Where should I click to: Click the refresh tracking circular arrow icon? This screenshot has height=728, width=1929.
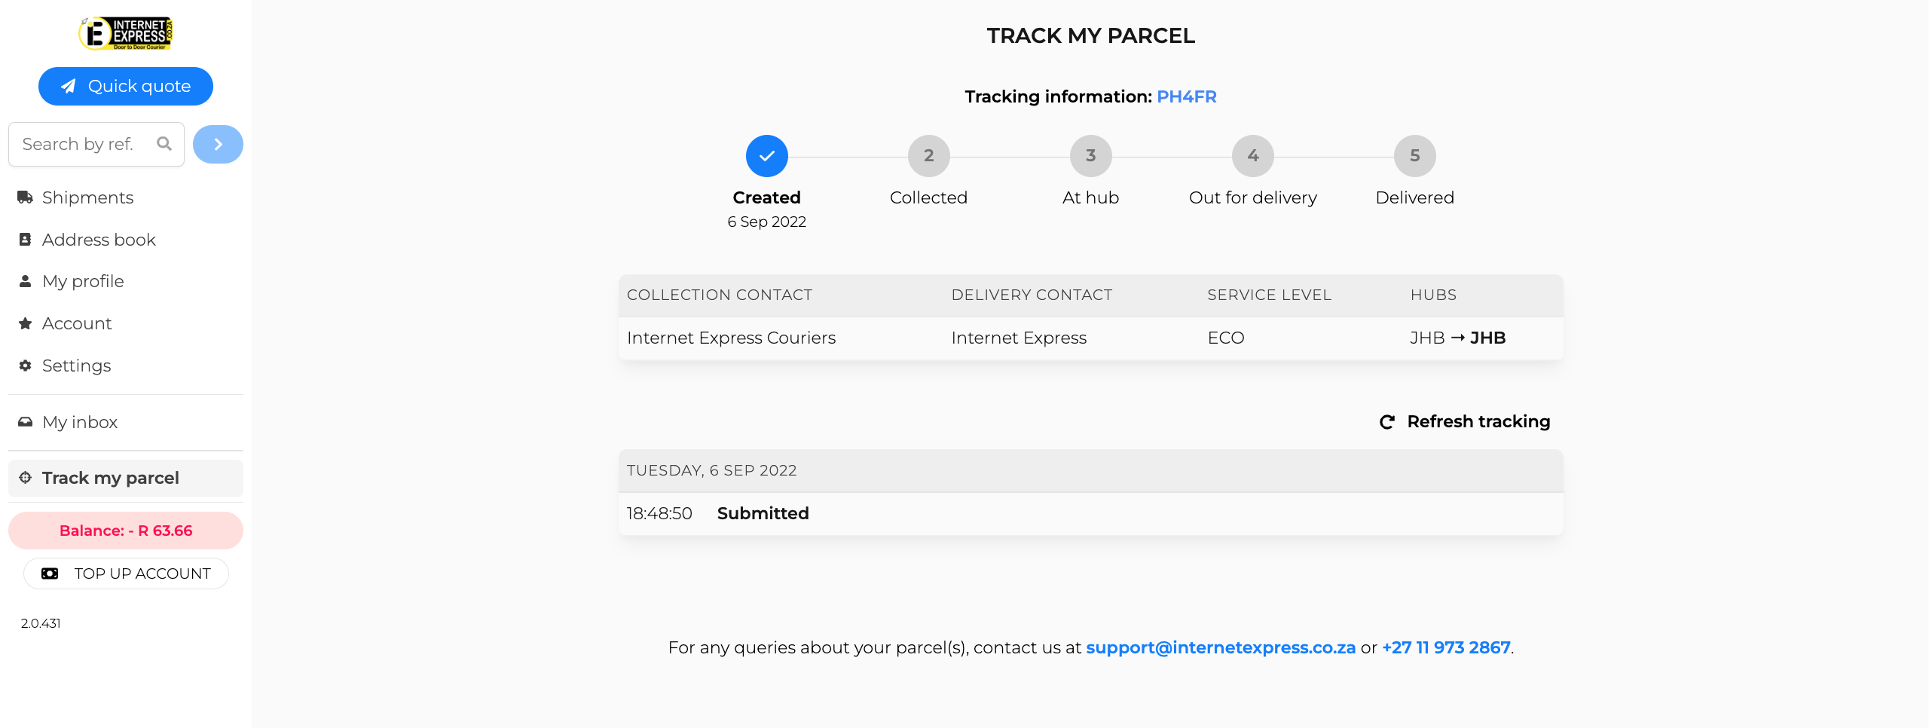coord(1386,422)
